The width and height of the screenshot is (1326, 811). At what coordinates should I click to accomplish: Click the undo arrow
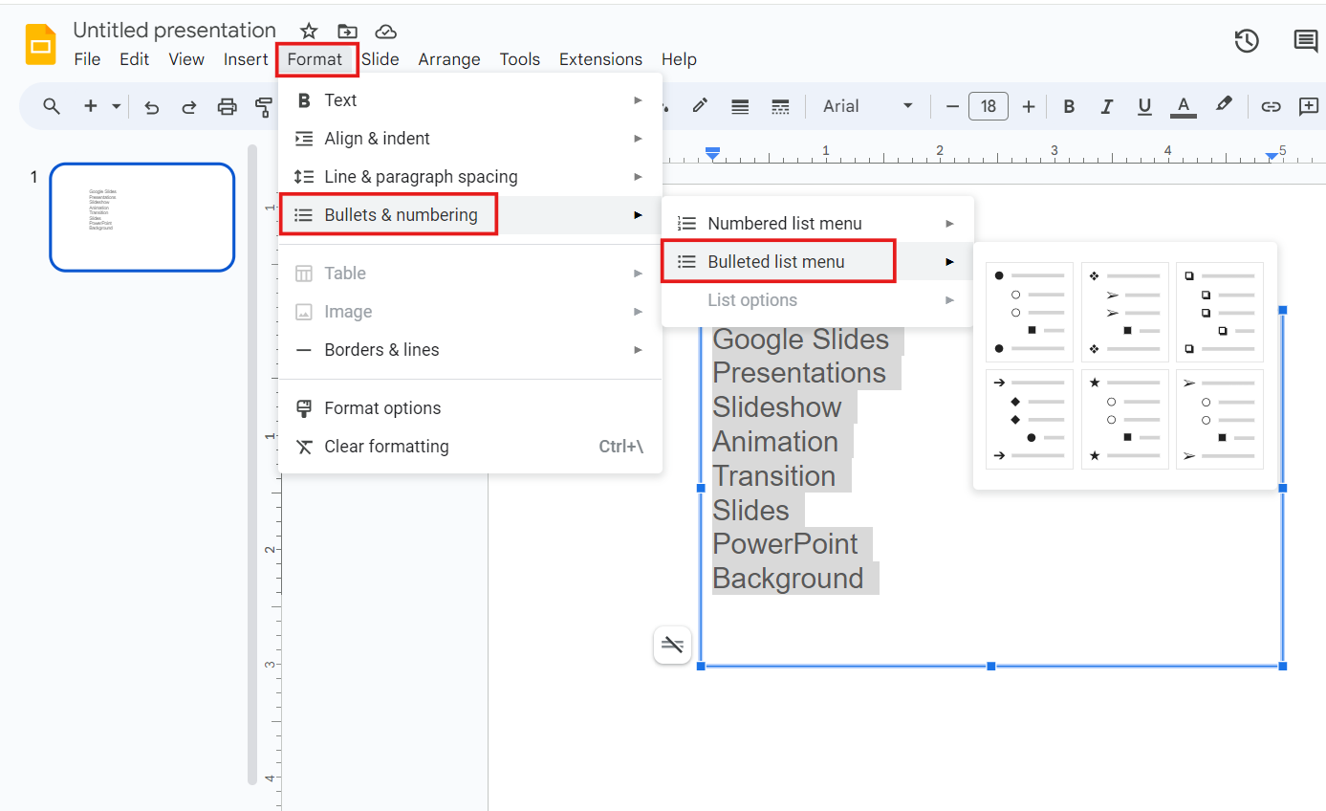pos(151,106)
